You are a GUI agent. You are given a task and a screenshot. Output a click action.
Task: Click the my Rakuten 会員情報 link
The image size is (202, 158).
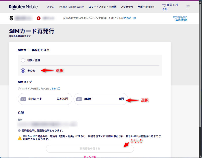click(180, 18)
